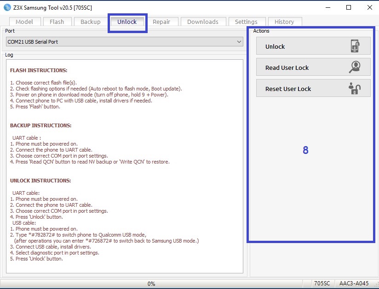The width and height of the screenshot is (379, 289).
Task: Click the UNLOCK INSTRUCTIONS heading in log
Action: [40, 181]
